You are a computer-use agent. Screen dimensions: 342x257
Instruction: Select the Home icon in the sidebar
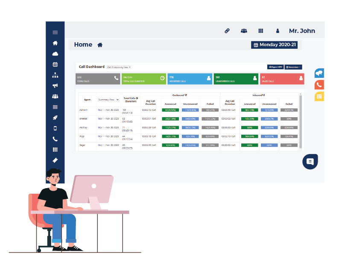point(55,43)
